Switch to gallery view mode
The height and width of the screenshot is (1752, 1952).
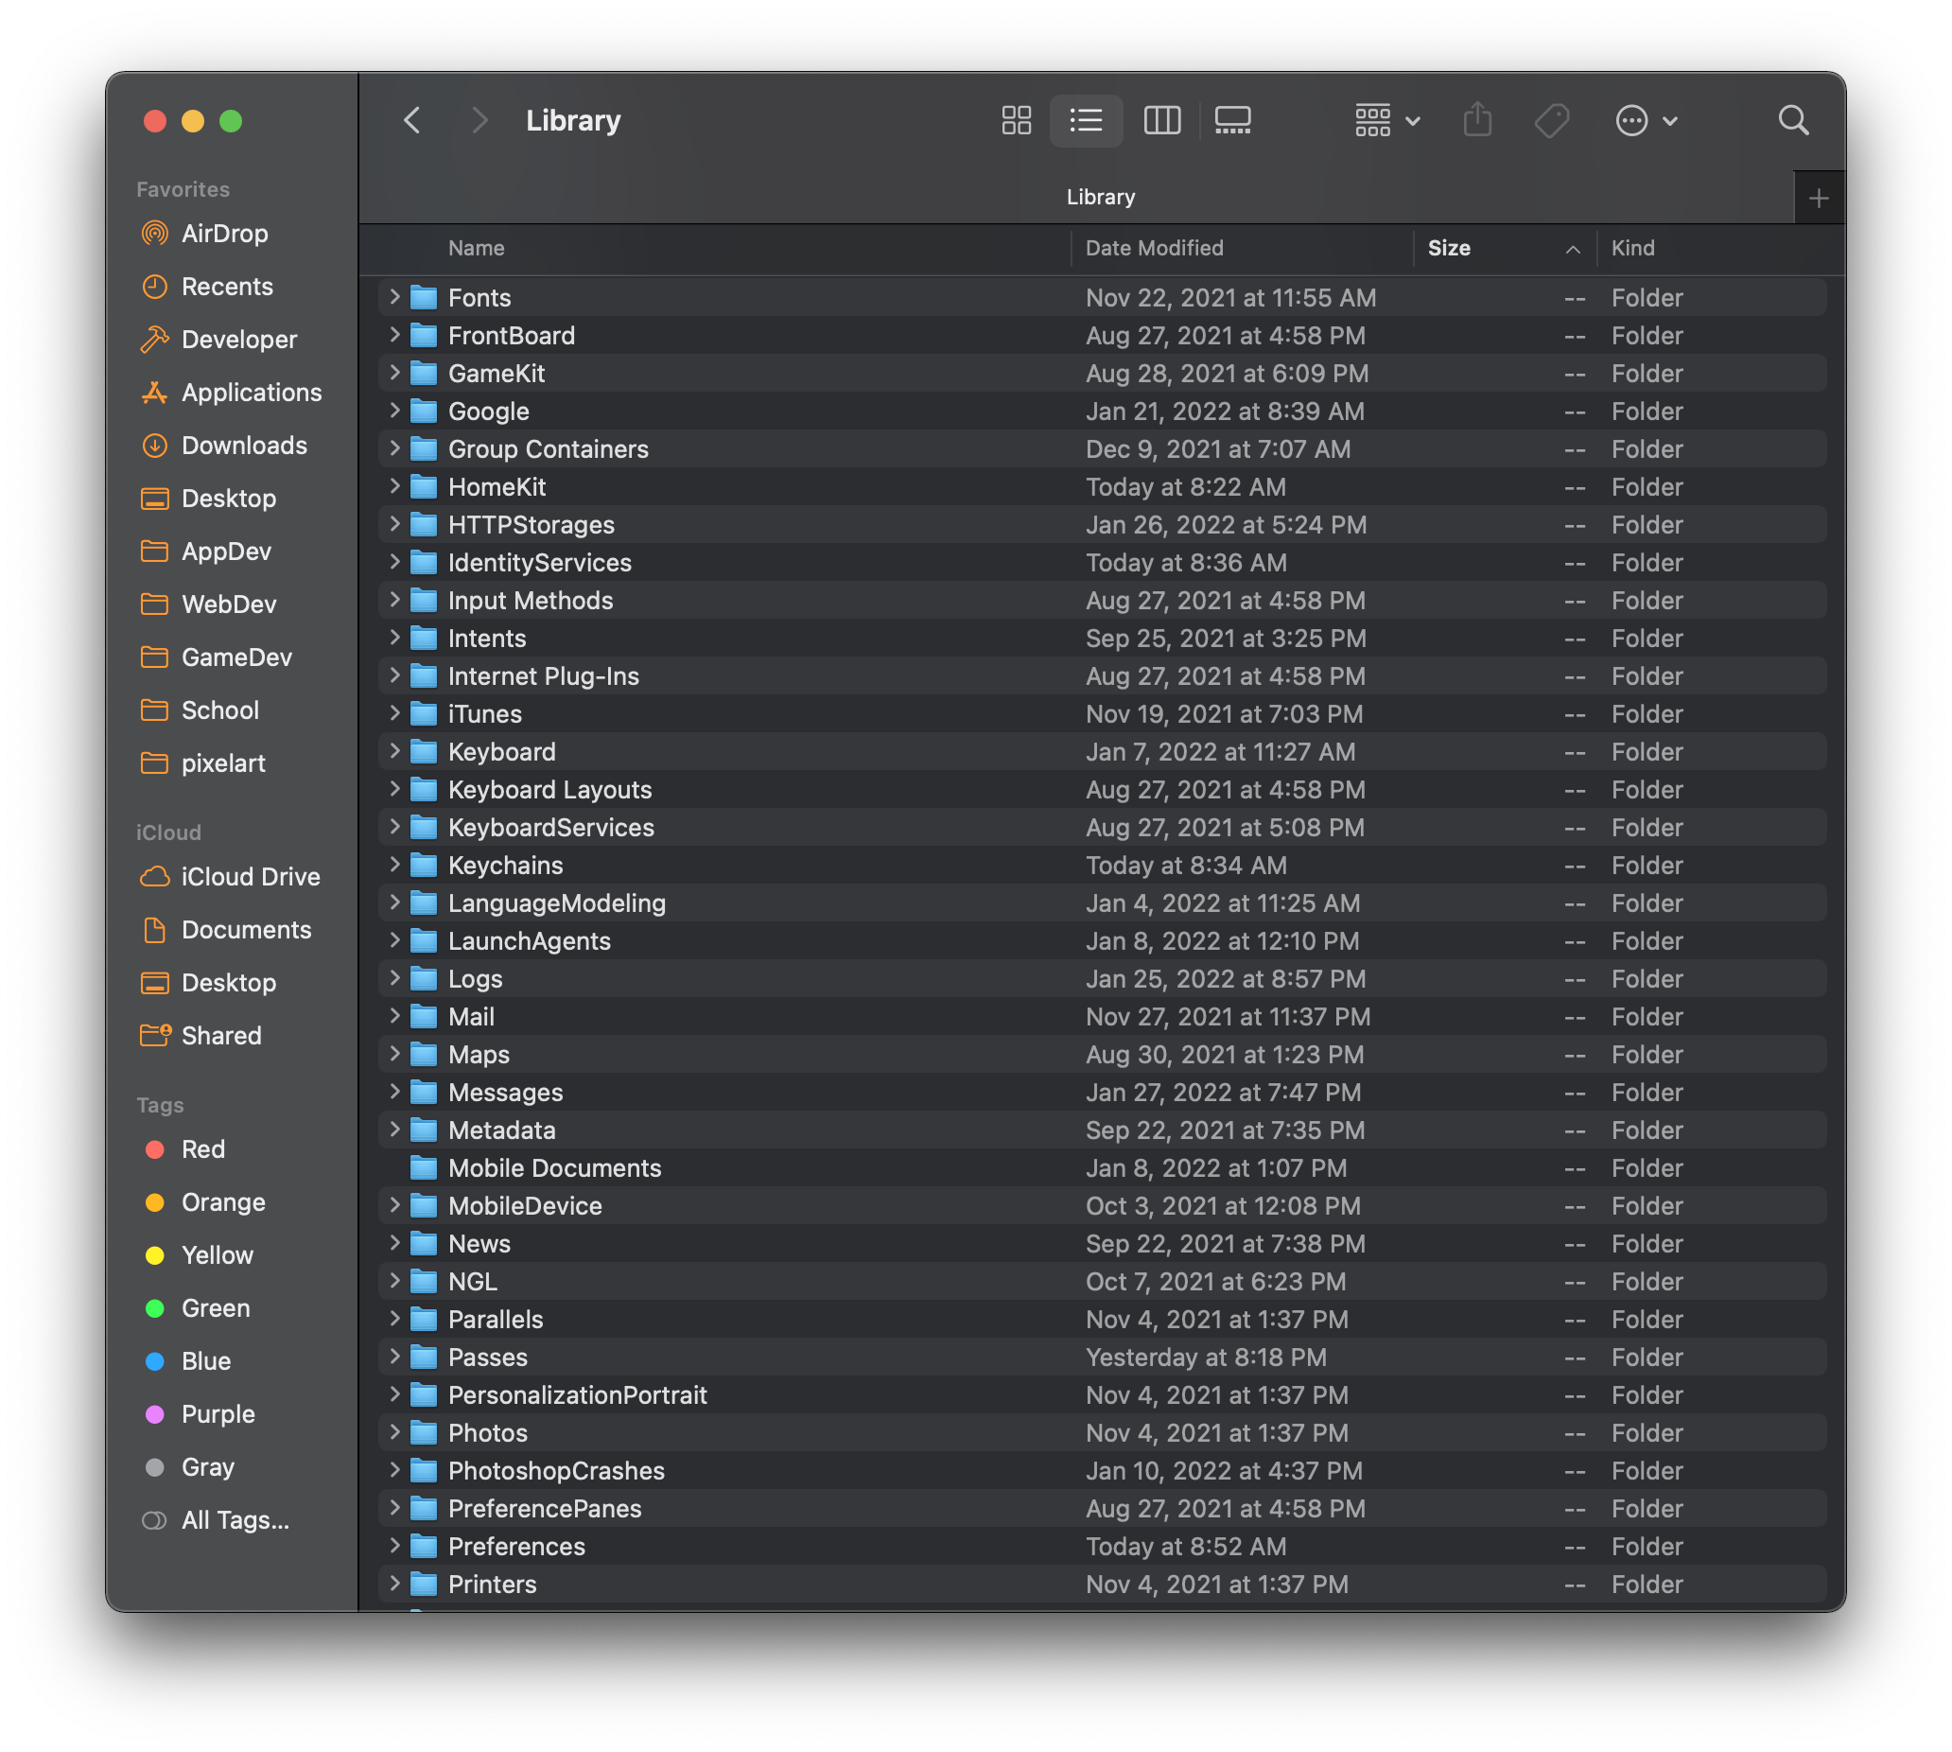[x=1232, y=120]
